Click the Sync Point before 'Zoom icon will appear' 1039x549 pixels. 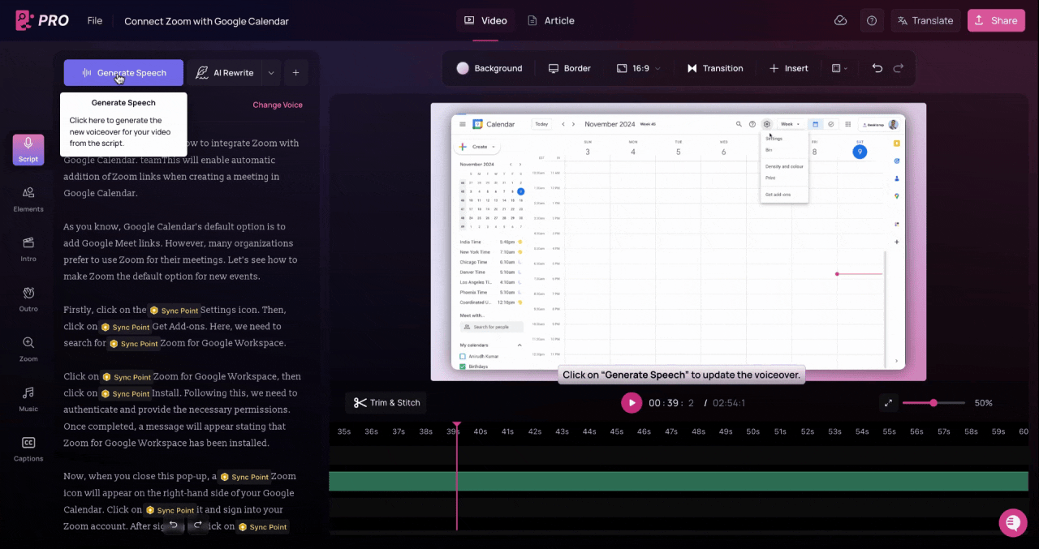[244, 477]
